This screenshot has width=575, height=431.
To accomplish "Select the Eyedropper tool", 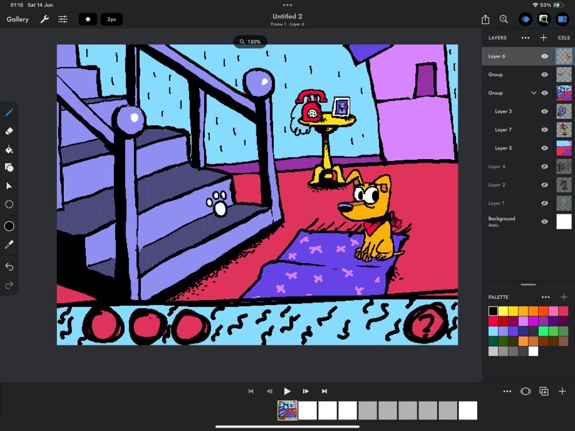I will click(x=9, y=244).
